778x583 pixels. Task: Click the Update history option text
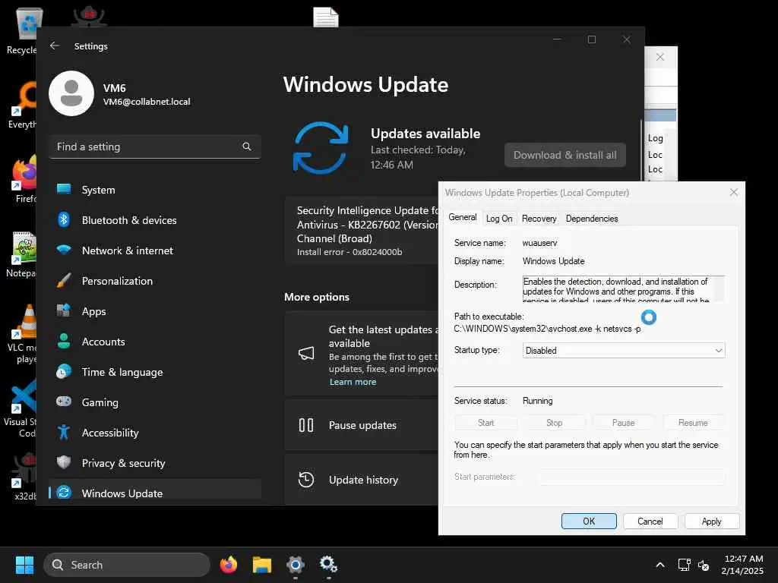(x=363, y=480)
